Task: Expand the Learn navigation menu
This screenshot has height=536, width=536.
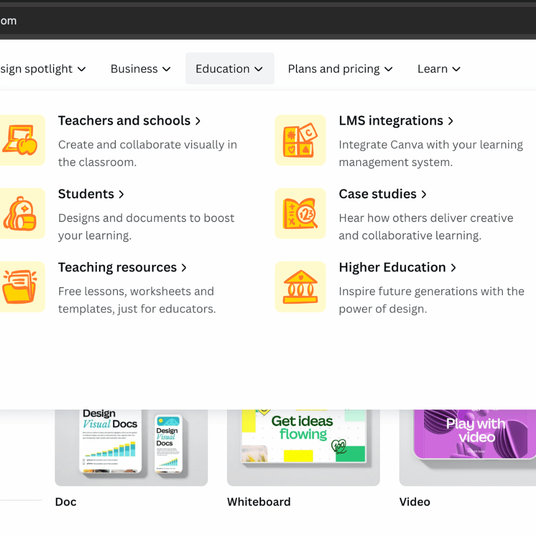Action: pos(438,69)
